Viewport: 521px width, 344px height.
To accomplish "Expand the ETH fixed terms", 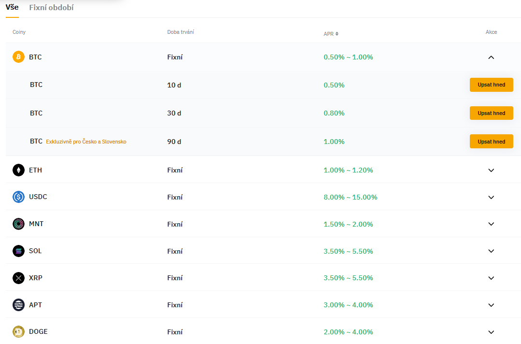I will tap(491, 170).
